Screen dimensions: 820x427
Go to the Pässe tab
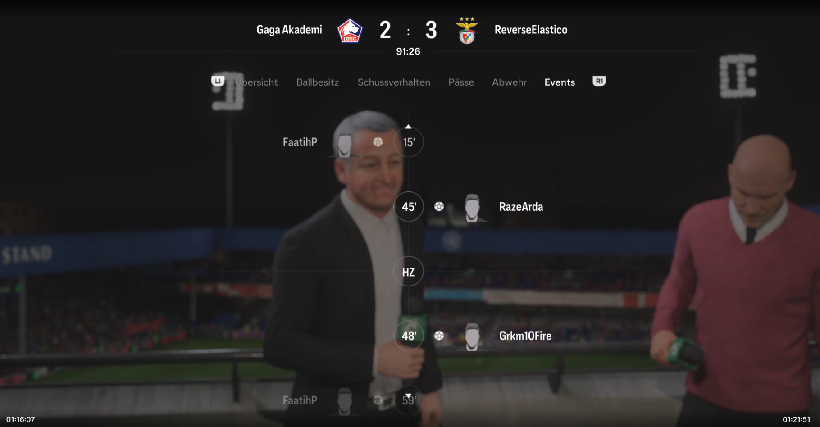pyautogui.click(x=461, y=82)
